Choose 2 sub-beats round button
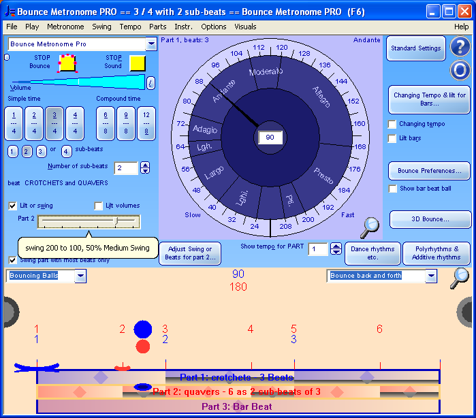Viewport: 476px width, 418px height. point(27,151)
